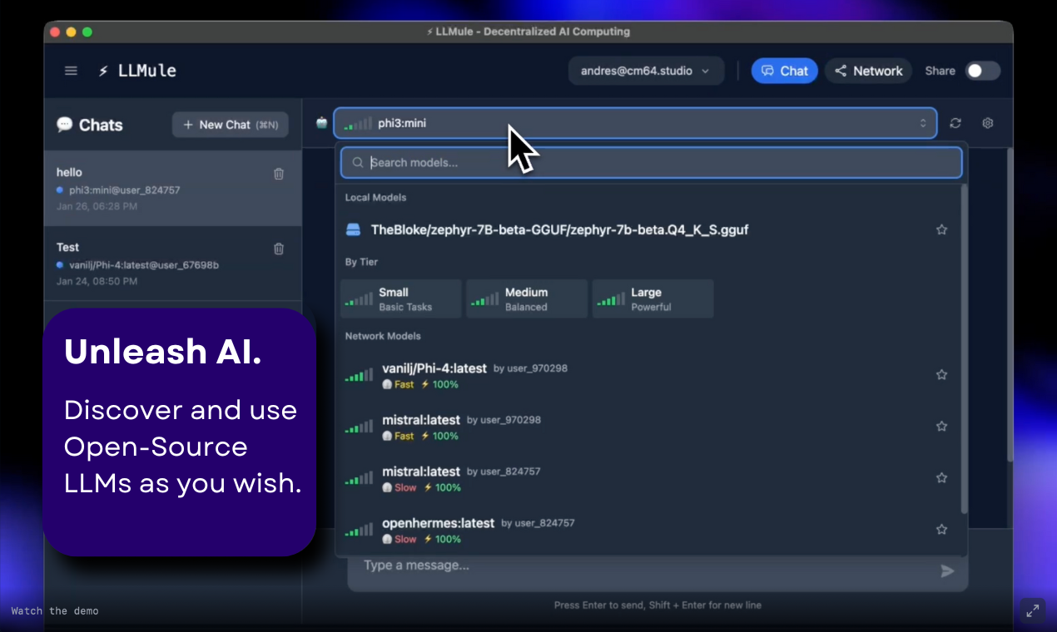The width and height of the screenshot is (1057, 632).
Task: Toggle the Share switch
Action: click(982, 71)
